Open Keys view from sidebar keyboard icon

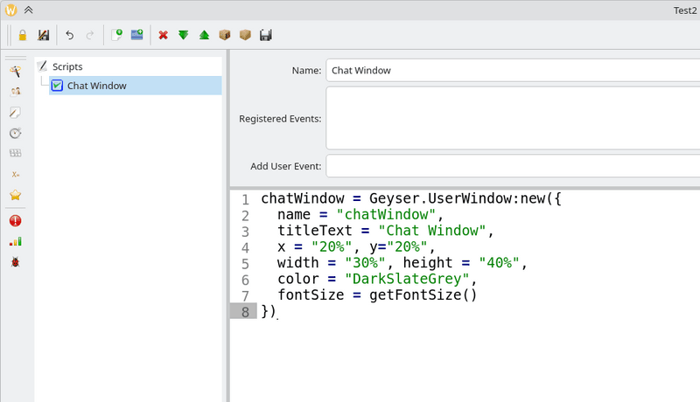(16, 153)
